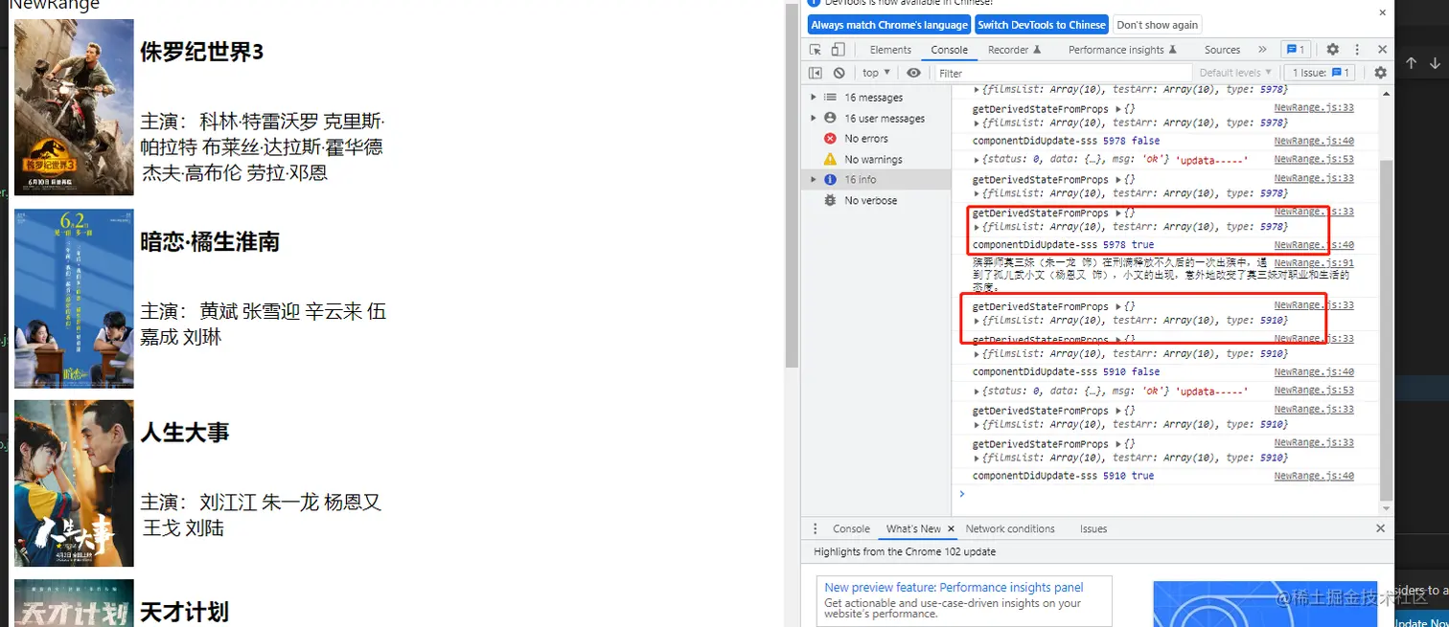Click the issues counter badge next to tabs

click(1296, 50)
